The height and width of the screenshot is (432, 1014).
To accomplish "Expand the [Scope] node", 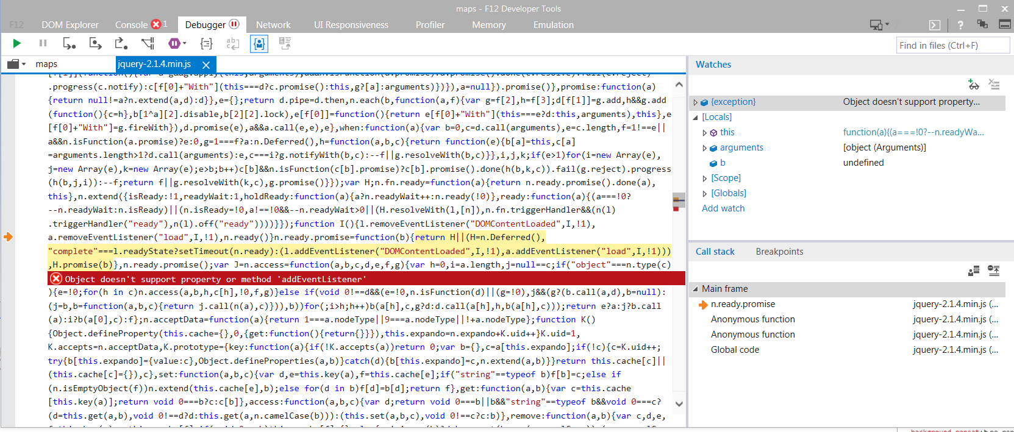I will tap(705, 179).
